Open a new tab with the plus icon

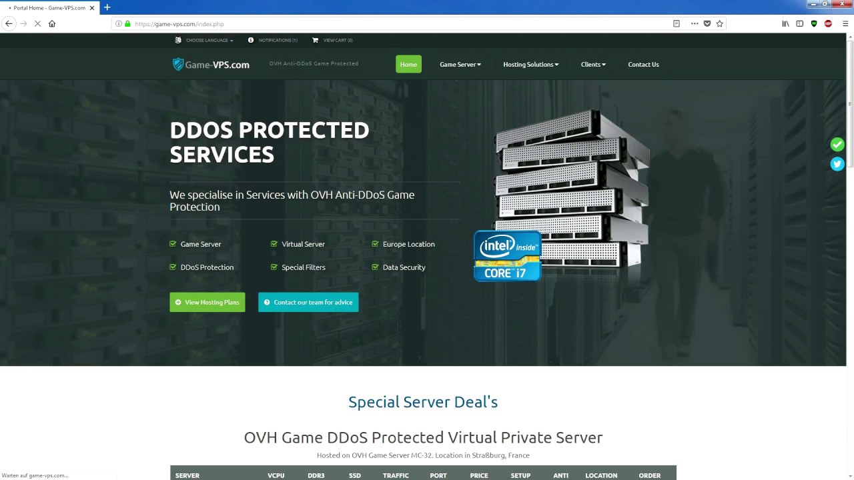pyautogui.click(x=107, y=7)
